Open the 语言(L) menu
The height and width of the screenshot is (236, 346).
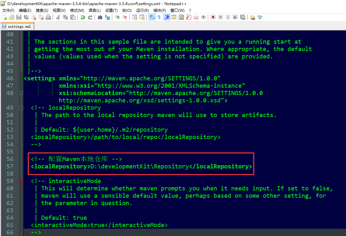[x=94, y=10]
